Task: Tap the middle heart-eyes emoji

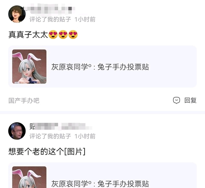Action: pos(63,35)
